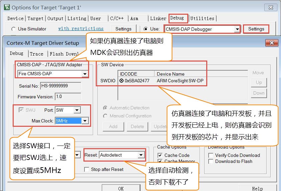Open the Flash Download tab
This screenshot has width=281, height=191.
pyautogui.click(x=64, y=54)
